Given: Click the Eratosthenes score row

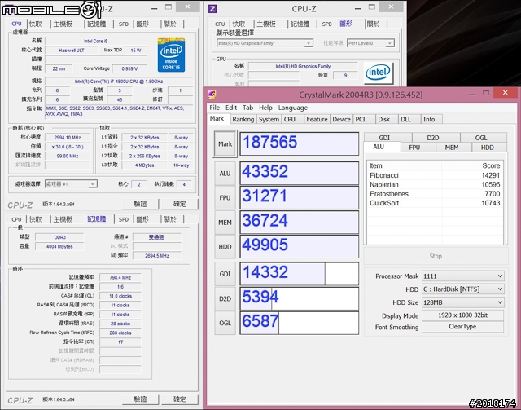Looking at the screenshot, I should tap(435, 194).
